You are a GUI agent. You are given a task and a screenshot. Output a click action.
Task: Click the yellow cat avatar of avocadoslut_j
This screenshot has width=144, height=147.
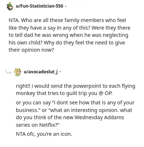click(x=18, y=72)
